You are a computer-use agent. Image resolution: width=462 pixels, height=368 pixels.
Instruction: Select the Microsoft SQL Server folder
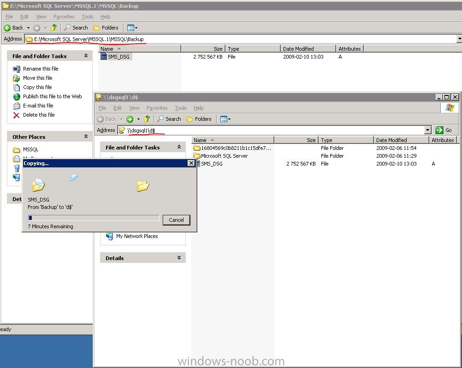(221, 156)
